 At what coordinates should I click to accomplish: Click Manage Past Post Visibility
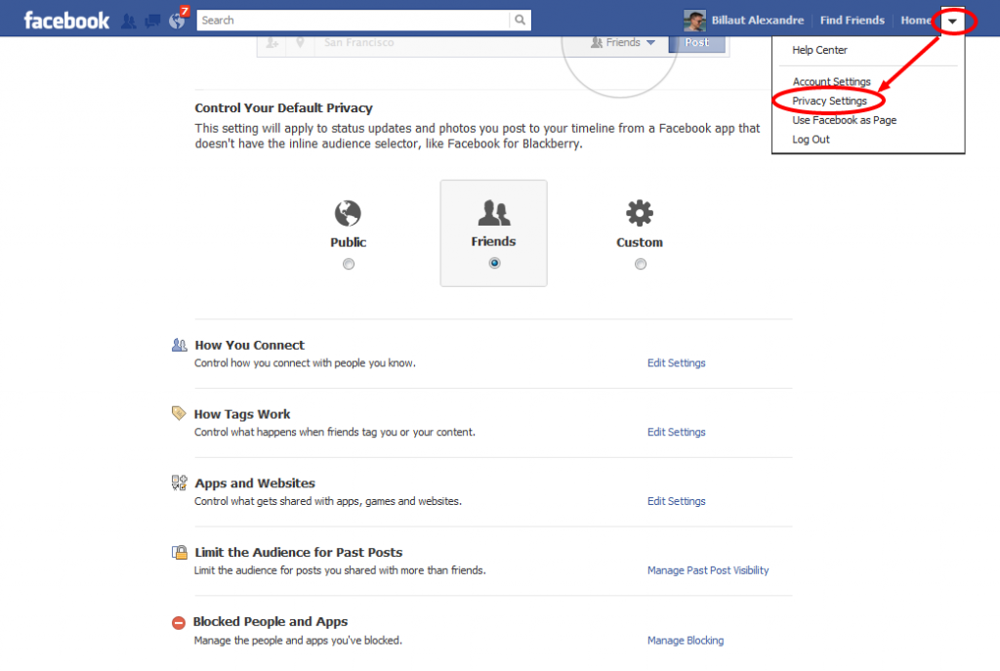point(708,570)
